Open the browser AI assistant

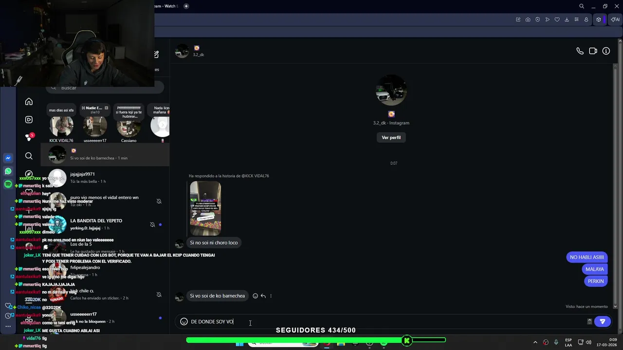tap(615, 19)
